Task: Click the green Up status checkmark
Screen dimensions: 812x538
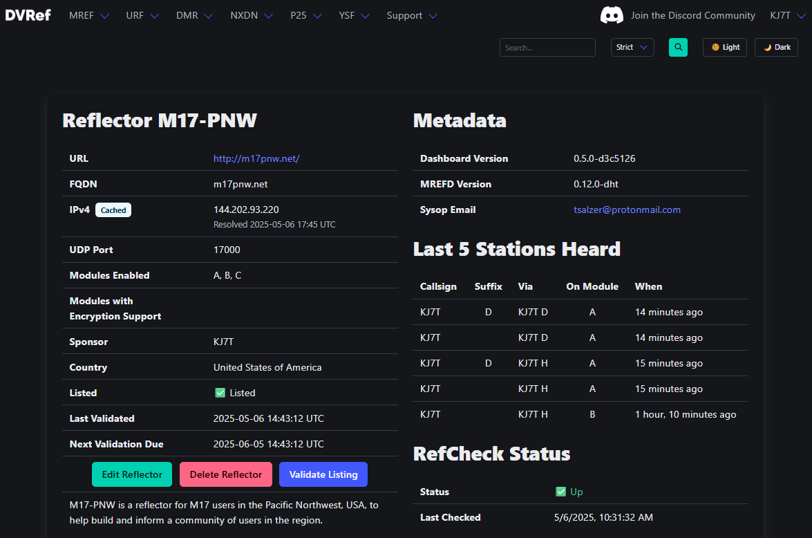Action: (560, 492)
